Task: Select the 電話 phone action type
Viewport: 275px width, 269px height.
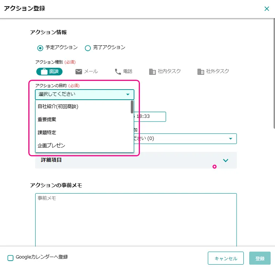Action: tap(123, 71)
